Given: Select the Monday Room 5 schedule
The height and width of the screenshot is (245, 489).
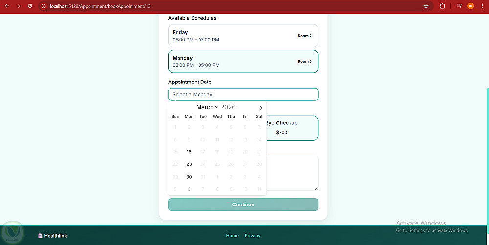Looking at the screenshot, I should pyautogui.click(x=243, y=61).
